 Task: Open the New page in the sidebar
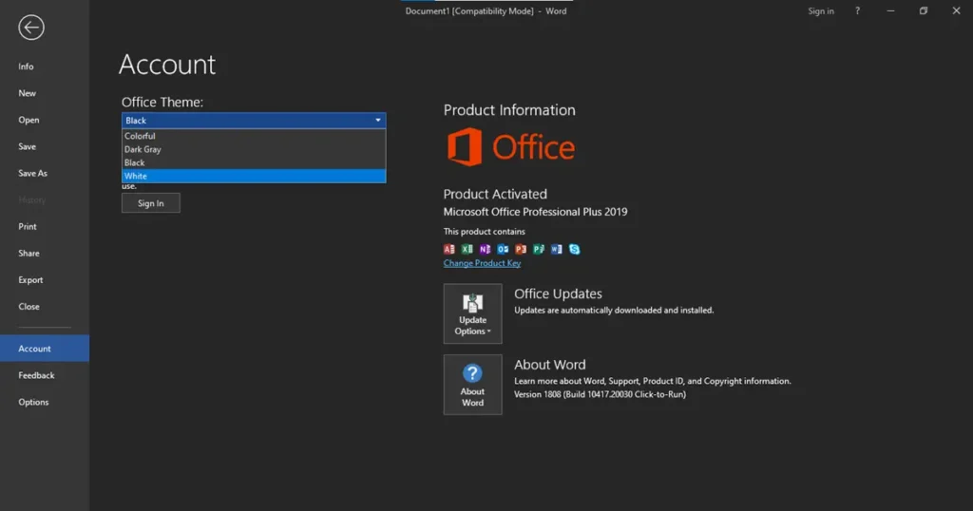[45, 93]
